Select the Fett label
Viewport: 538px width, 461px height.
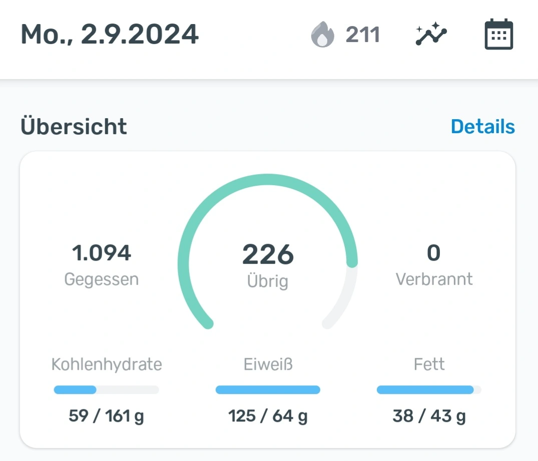[x=429, y=364]
